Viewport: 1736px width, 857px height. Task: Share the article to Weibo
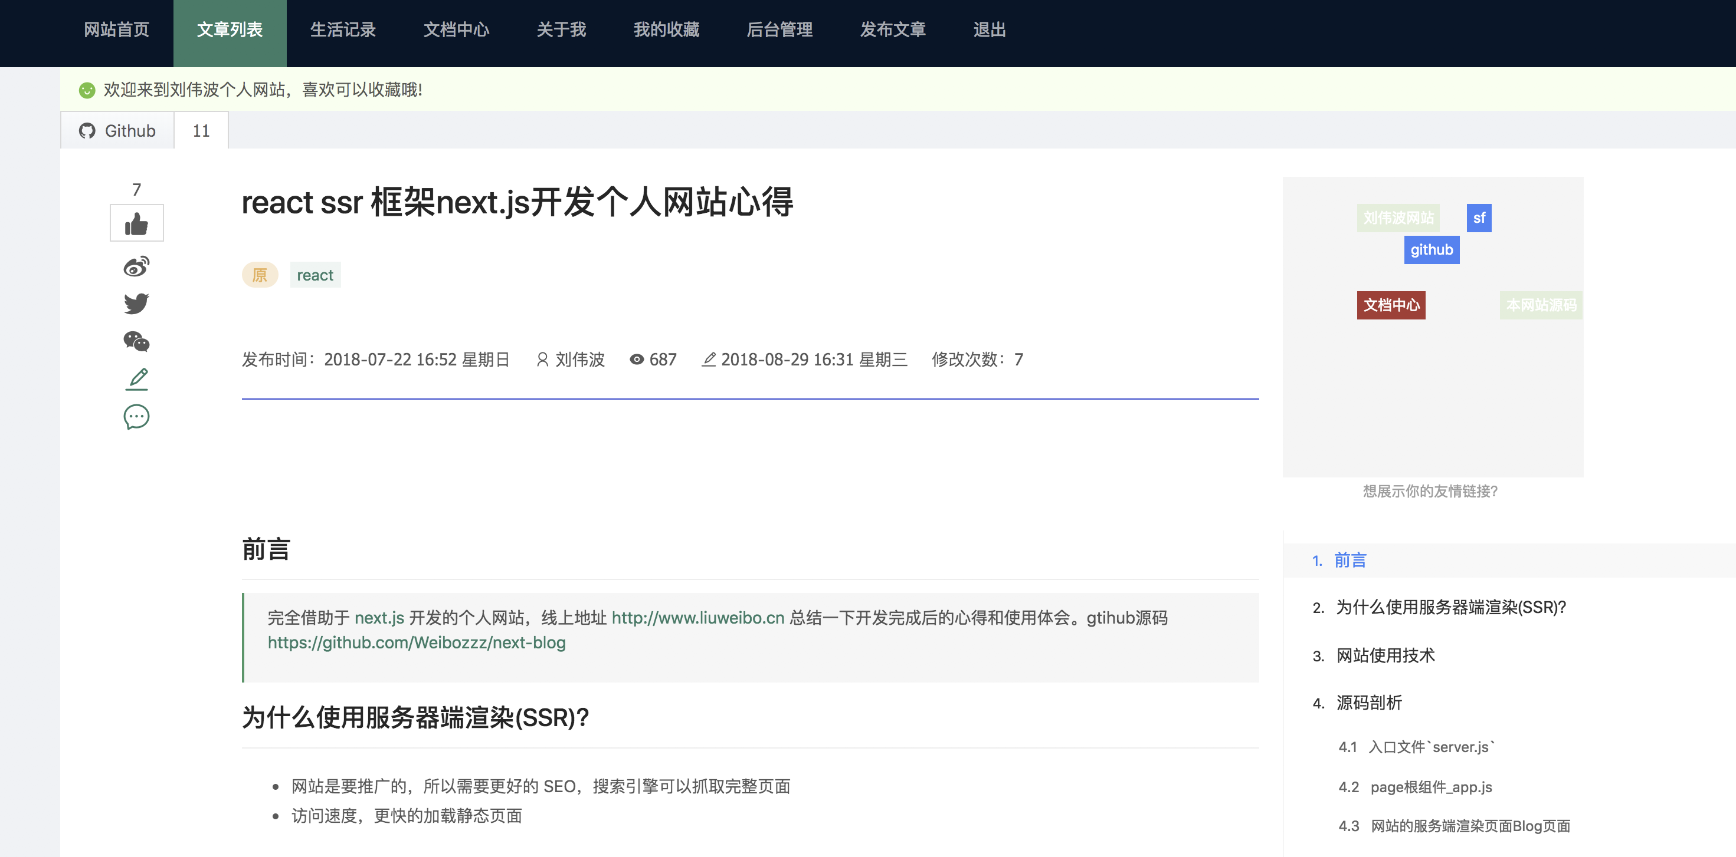point(136,266)
